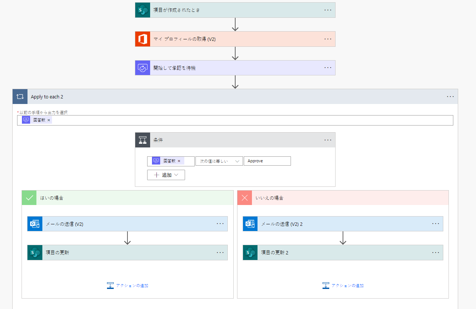
Task: Open ellipsis menu for 開始して承認を待機
Action: coord(328,68)
